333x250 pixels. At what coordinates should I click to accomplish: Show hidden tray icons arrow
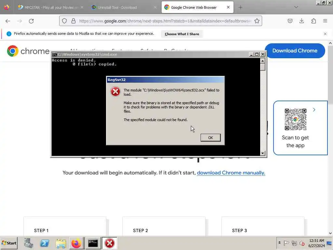279,243
